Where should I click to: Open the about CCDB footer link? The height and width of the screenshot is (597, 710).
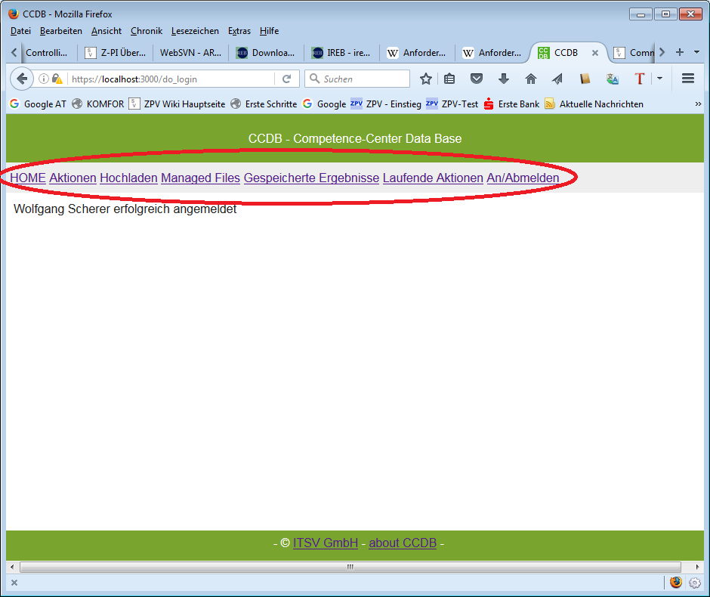(403, 543)
